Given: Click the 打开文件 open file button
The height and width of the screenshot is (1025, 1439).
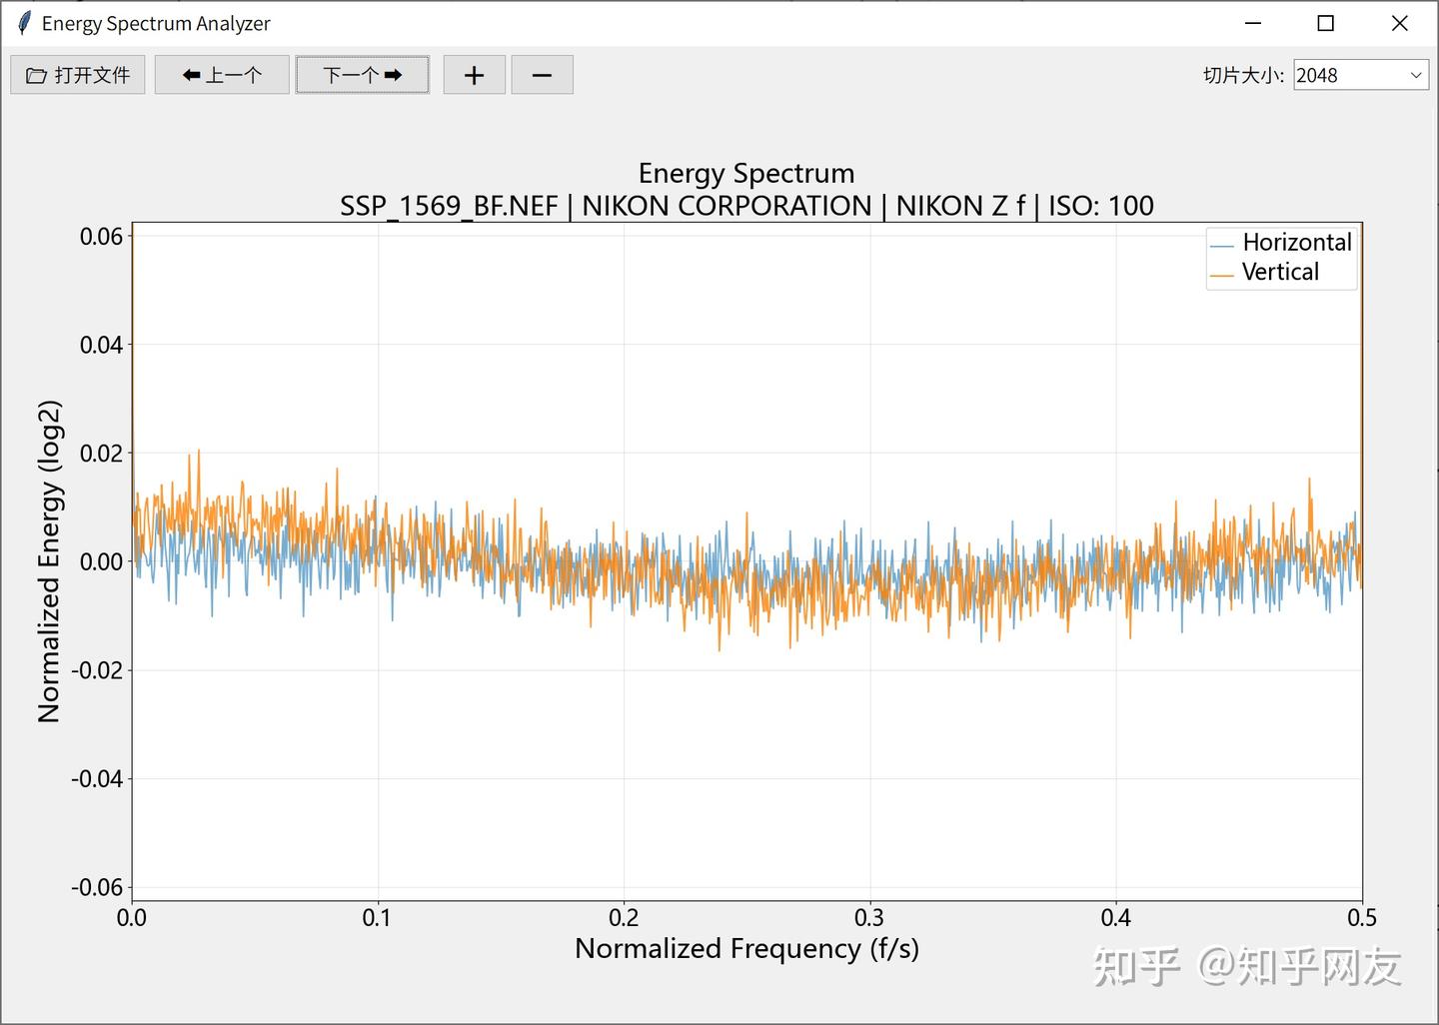Looking at the screenshot, I should click(x=78, y=75).
